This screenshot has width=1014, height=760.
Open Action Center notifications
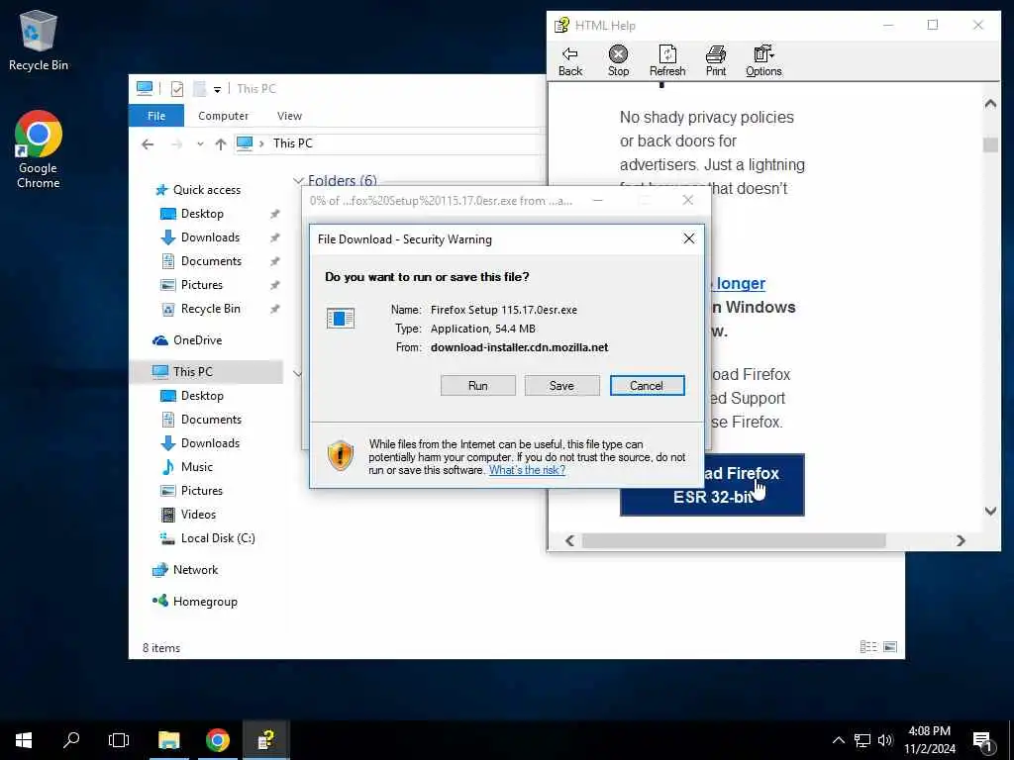click(982, 741)
